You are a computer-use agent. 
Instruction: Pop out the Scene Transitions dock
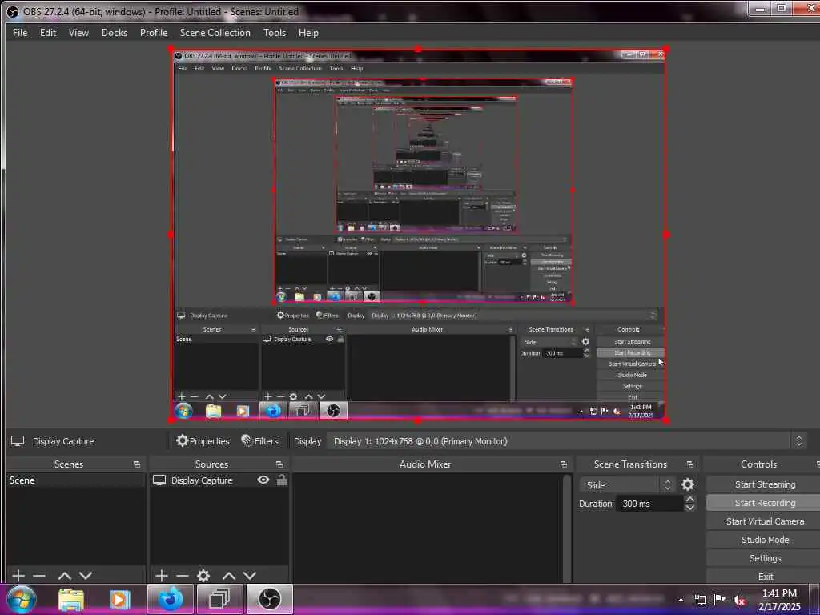[x=690, y=464]
